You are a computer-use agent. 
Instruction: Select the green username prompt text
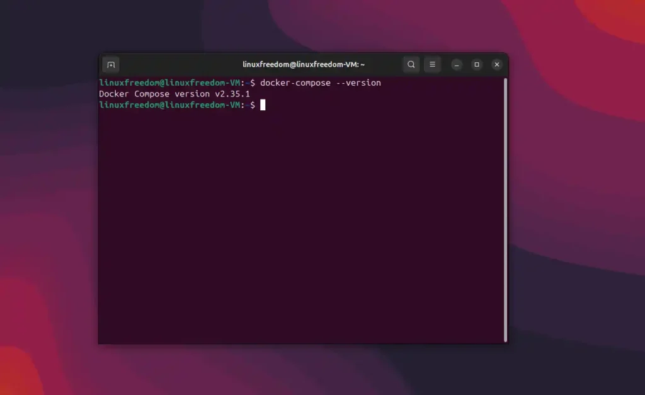(x=170, y=83)
